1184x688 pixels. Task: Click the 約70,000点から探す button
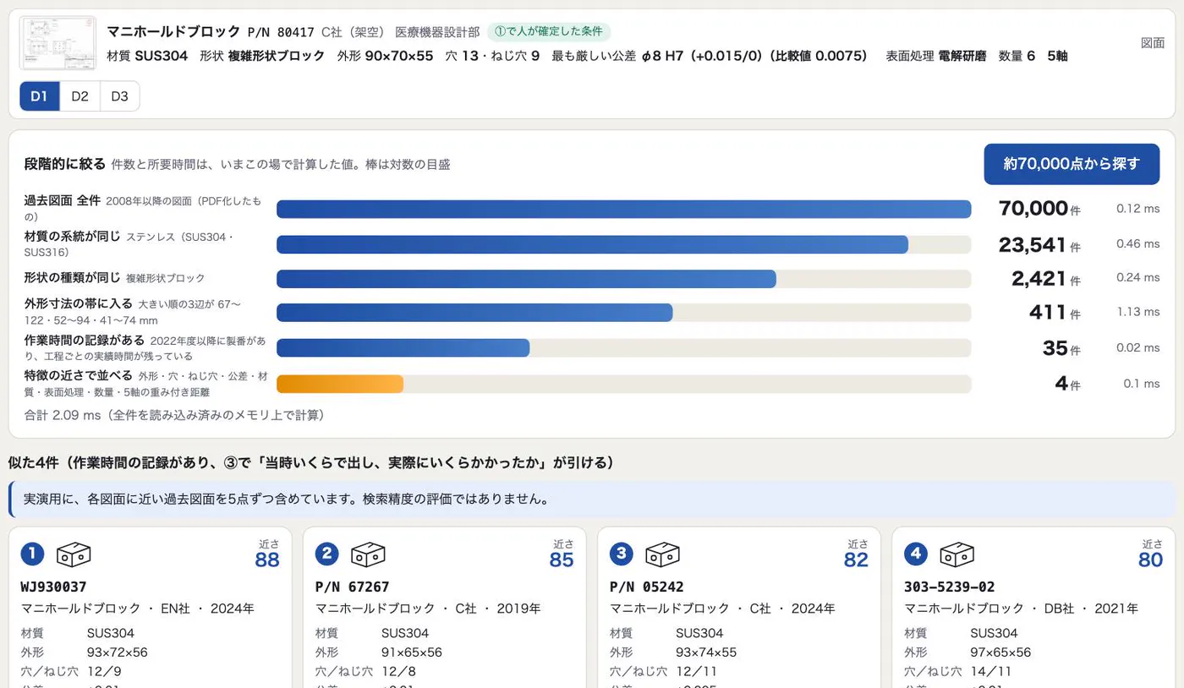coord(1072,164)
